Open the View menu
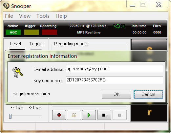This screenshot has height=133, width=171. (25, 16)
